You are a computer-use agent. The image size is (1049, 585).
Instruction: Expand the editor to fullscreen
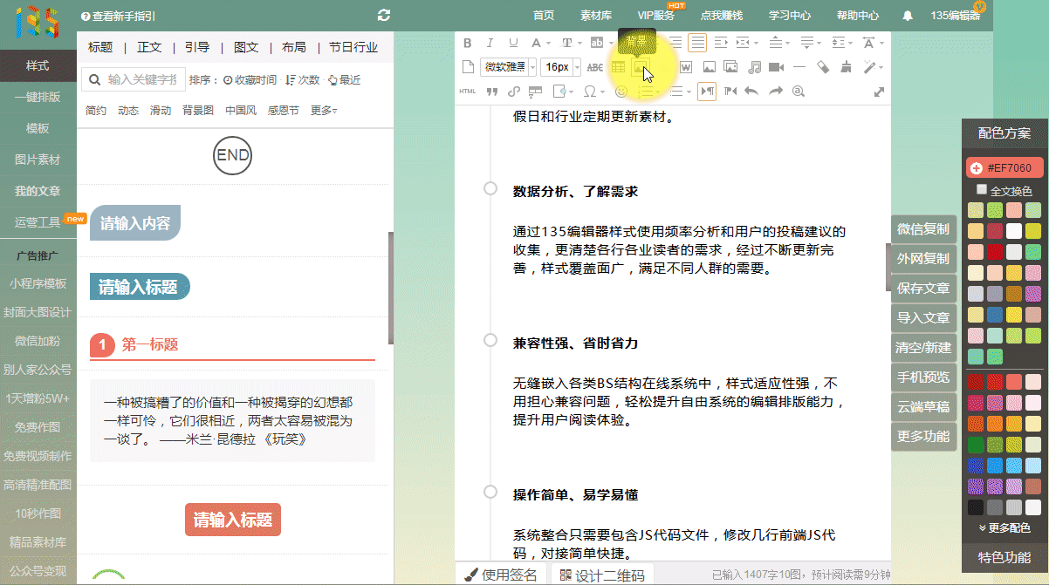click(879, 92)
